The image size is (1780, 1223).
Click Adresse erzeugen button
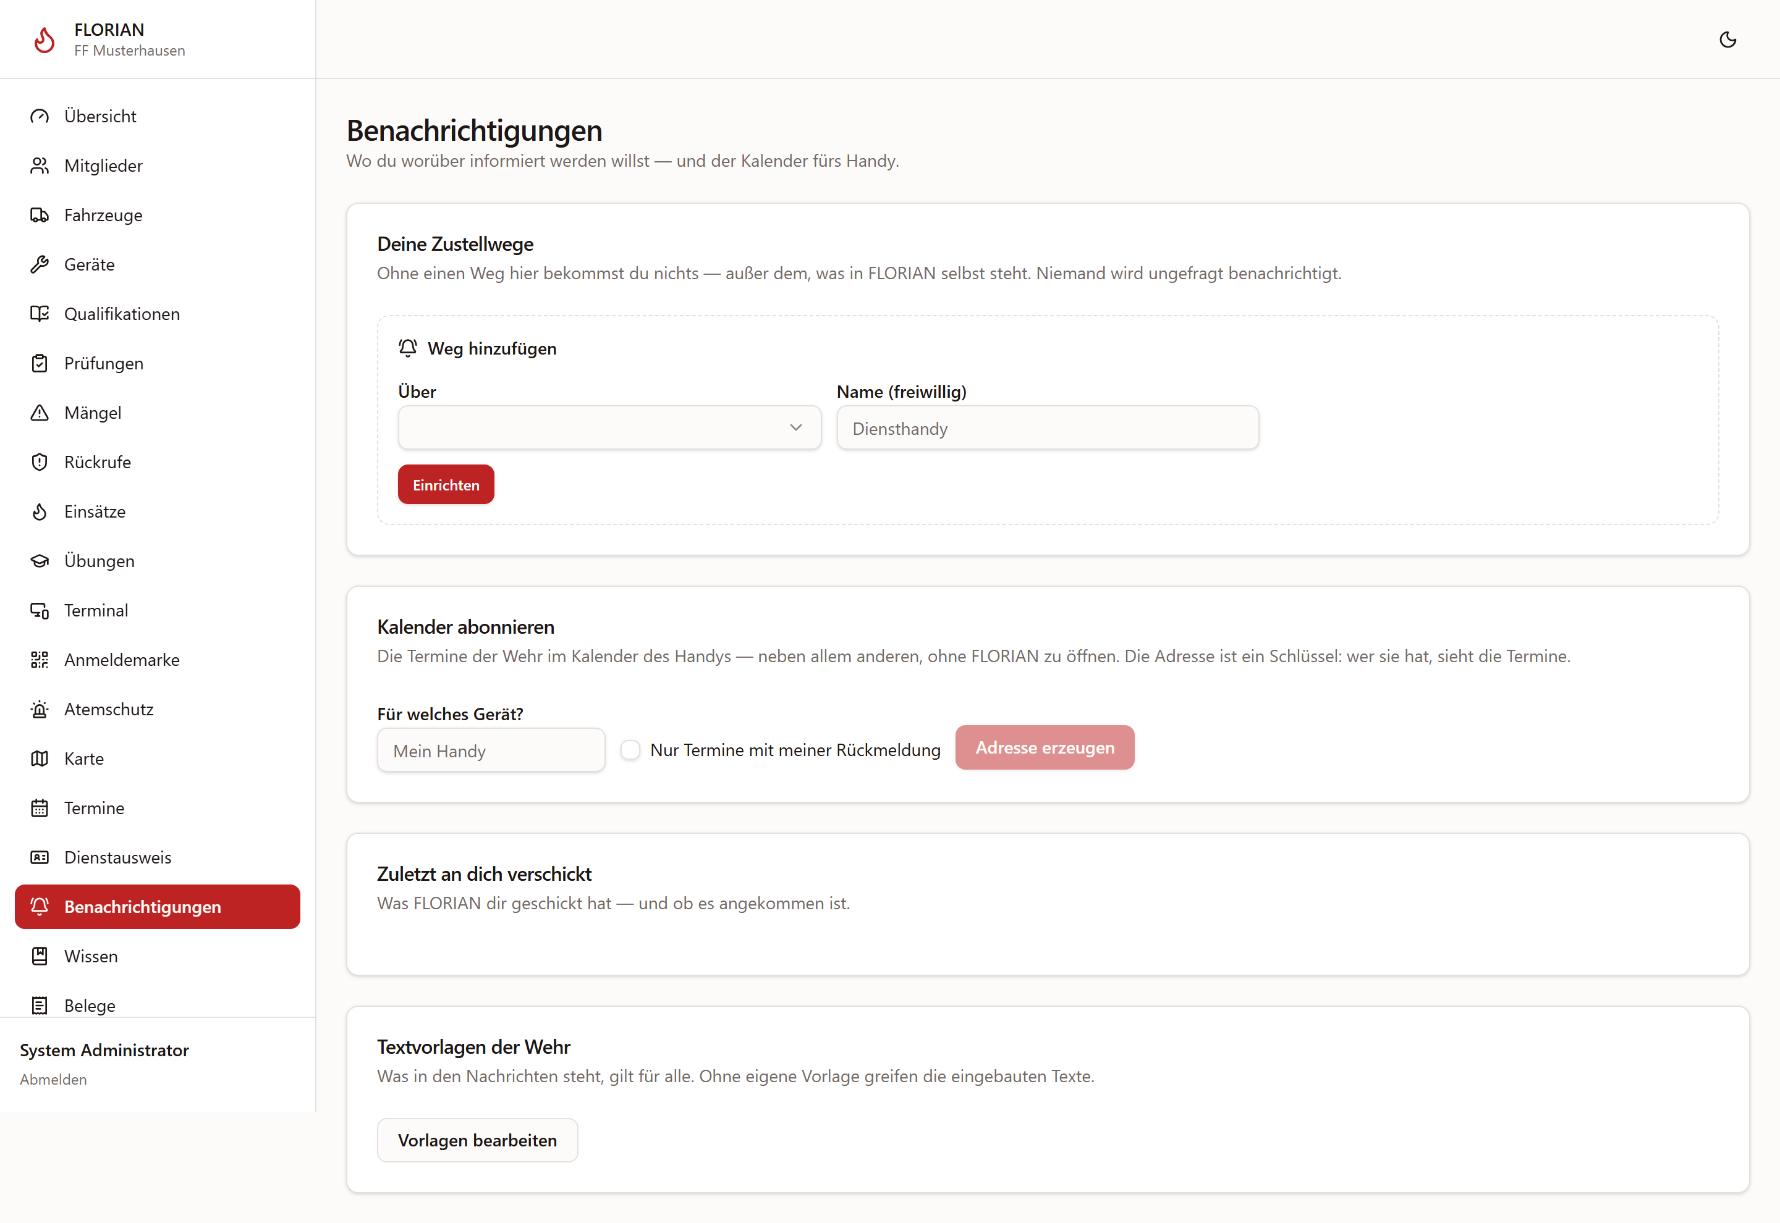[1045, 747]
